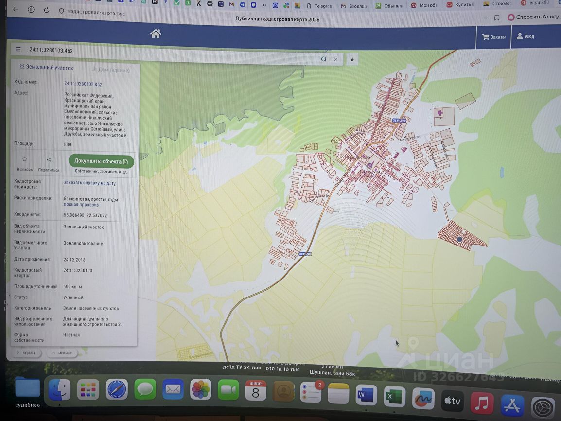Screen dimensions: 561x421
Task: Click the Поделиться share icon
Action: click(x=49, y=159)
